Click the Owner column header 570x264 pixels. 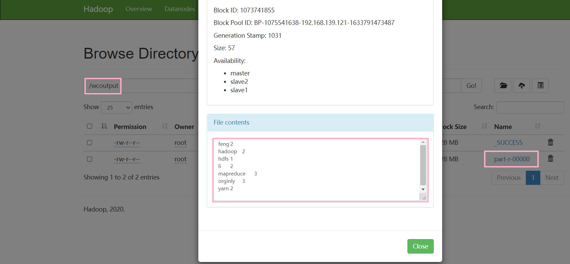pyautogui.click(x=184, y=127)
